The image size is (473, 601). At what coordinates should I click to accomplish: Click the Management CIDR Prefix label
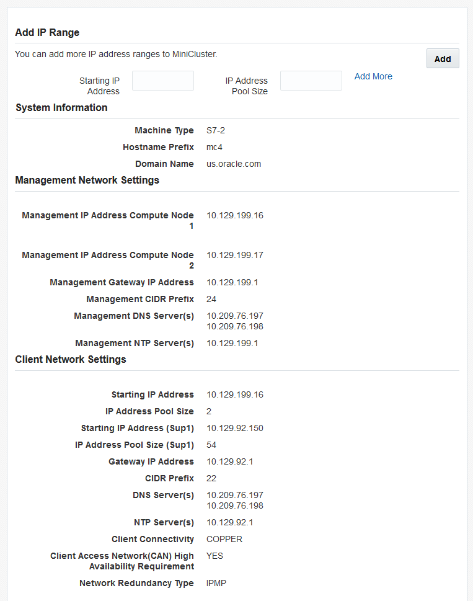140,300
